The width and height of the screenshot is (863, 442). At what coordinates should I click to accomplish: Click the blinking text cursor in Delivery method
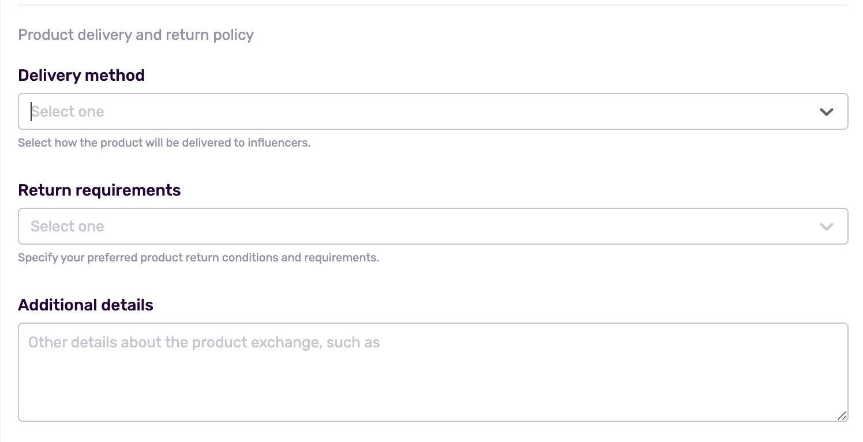pyautogui.click(x=31, y=111)
